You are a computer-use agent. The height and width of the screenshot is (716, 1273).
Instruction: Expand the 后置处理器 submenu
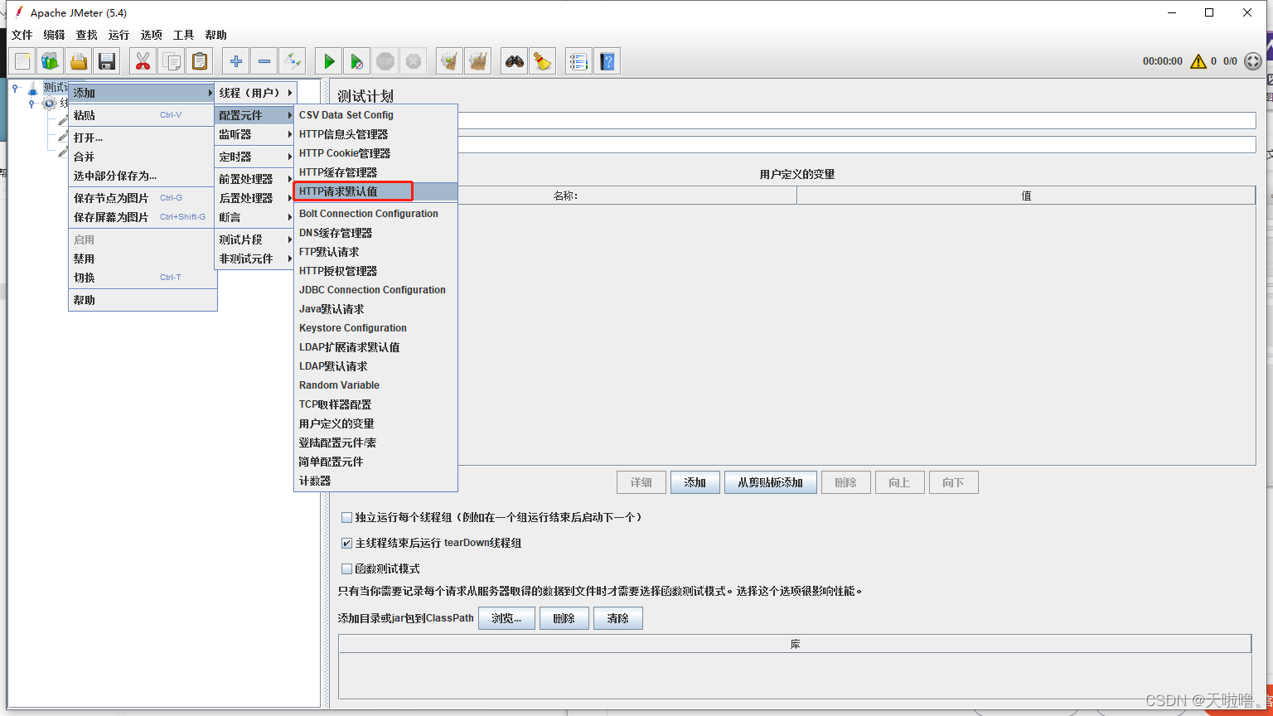(255, 198)
